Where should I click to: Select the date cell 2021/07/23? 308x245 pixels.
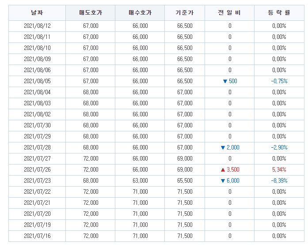click(37, 180)
